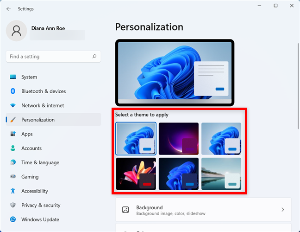Click the Accounts person icon

[x=13, y=148]
